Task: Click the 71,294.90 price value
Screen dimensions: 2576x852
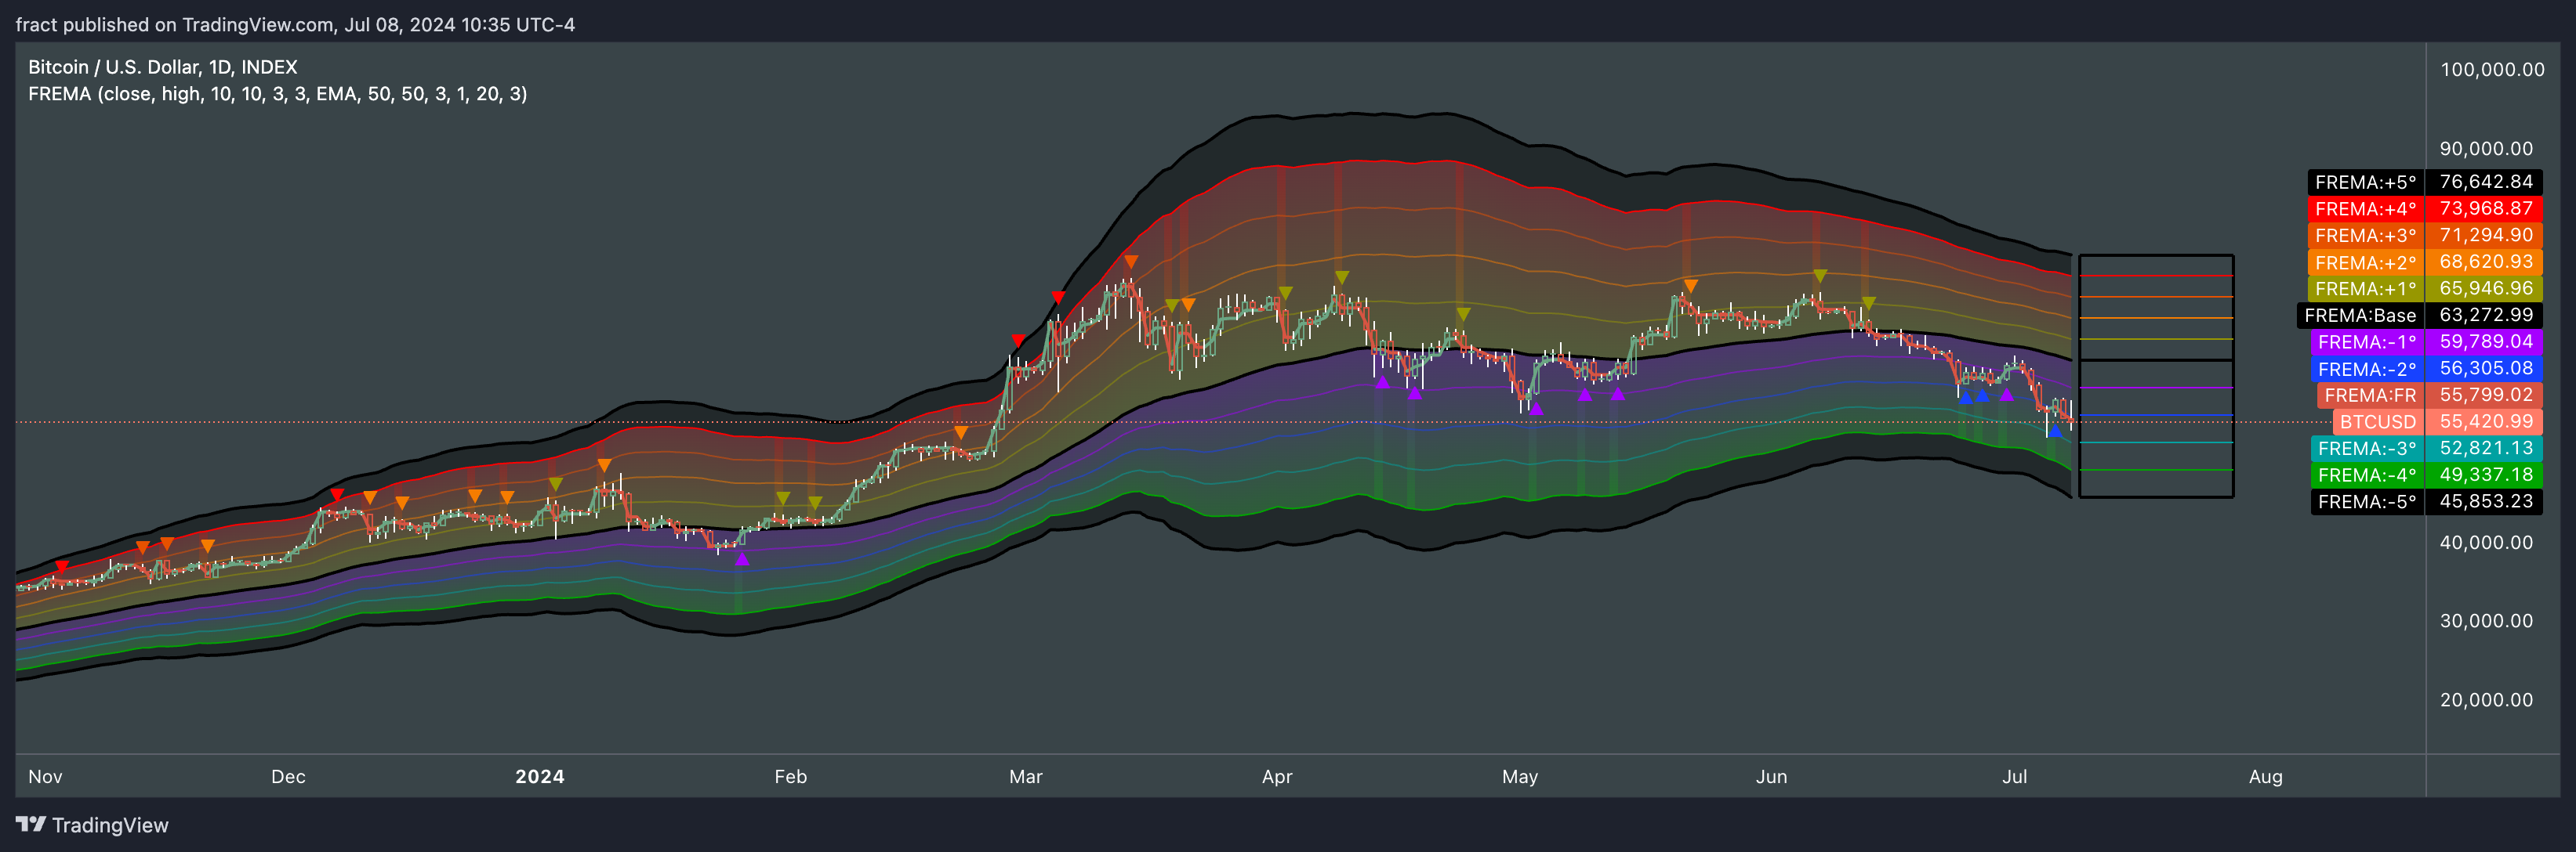Action: click(2486, 236)
